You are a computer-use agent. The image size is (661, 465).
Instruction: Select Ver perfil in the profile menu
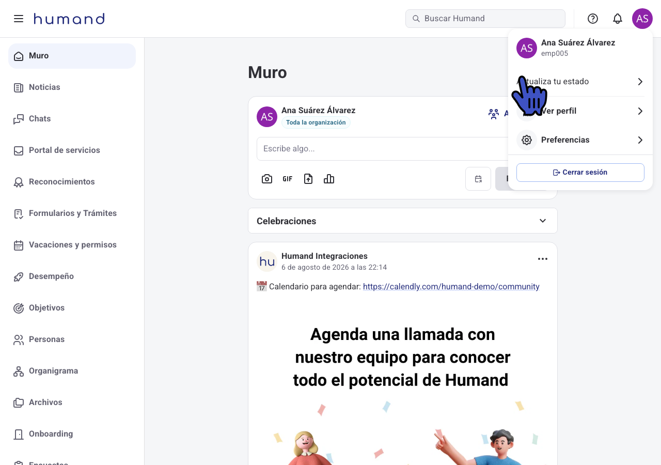580,111
